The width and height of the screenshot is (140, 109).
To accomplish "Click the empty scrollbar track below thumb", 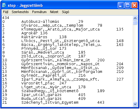I will click(135, 63).
